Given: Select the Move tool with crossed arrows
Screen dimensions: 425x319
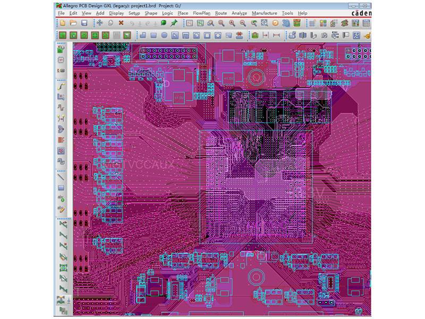Looking at the screenshot, I should click(99, 23).
